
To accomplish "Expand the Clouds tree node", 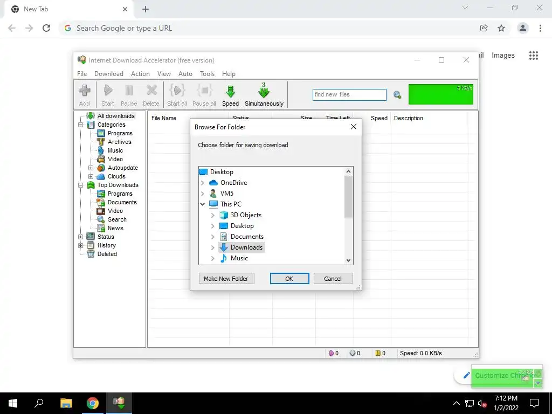I will tap(91, 176).
